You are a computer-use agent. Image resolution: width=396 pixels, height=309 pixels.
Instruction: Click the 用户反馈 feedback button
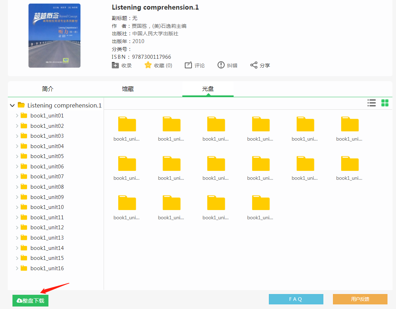point(360,299)
